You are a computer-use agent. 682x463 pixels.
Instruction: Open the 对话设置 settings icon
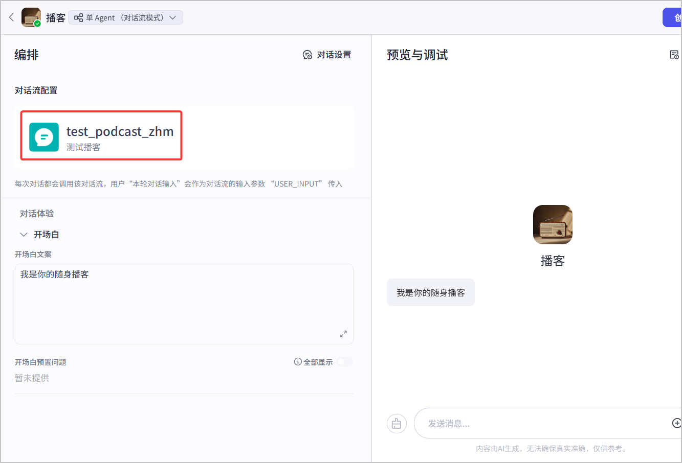[x=307, y=55]
